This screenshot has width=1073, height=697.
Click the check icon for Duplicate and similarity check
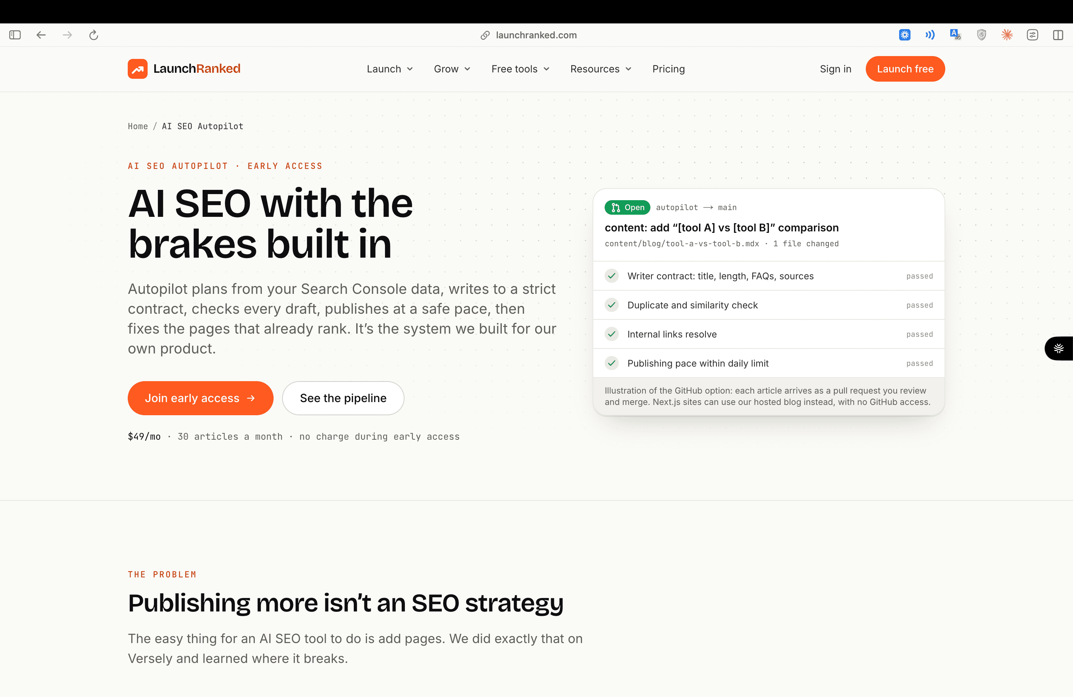click(612, 305)
